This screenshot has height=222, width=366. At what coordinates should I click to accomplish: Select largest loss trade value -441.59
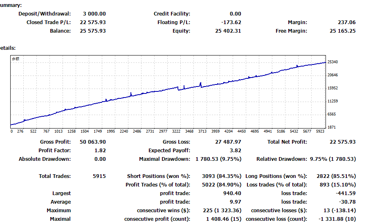(346, 193)
